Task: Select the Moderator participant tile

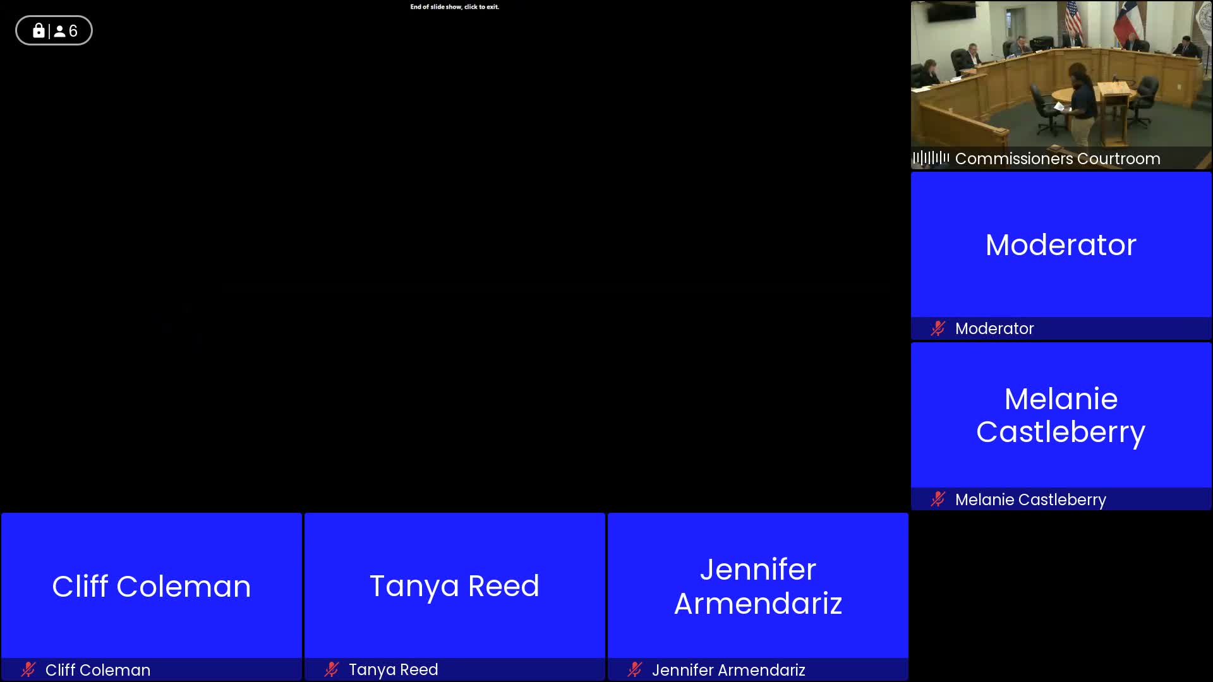Action: (1061, 245)
